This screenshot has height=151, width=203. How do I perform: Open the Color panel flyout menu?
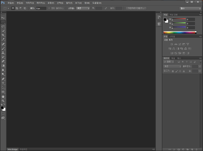(200, 15)
